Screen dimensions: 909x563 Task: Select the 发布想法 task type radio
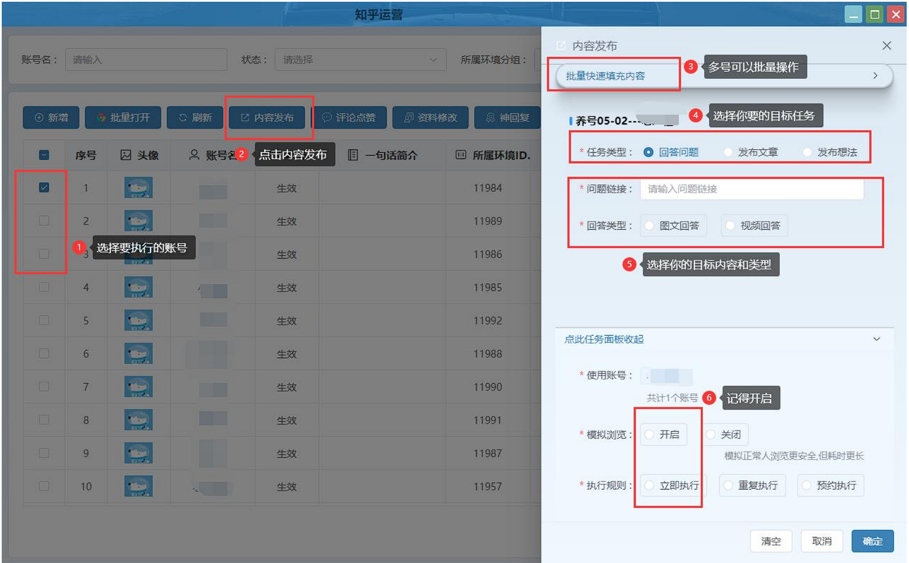pos(807,152)
